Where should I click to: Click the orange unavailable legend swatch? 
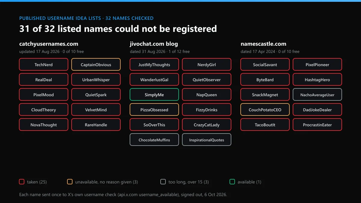pyautogui.click(x=70, y=182)
